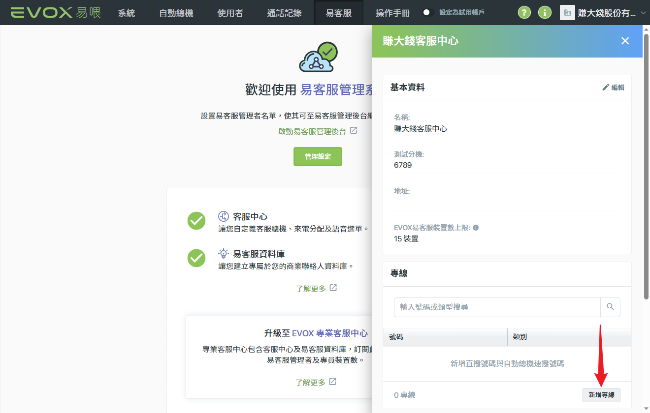Close the 賺大錢客服中心 panel

(x=625, y=41)
